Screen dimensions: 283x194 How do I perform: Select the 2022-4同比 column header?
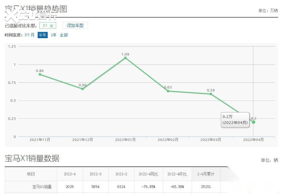pyautogui.click(x=147, y=174)
